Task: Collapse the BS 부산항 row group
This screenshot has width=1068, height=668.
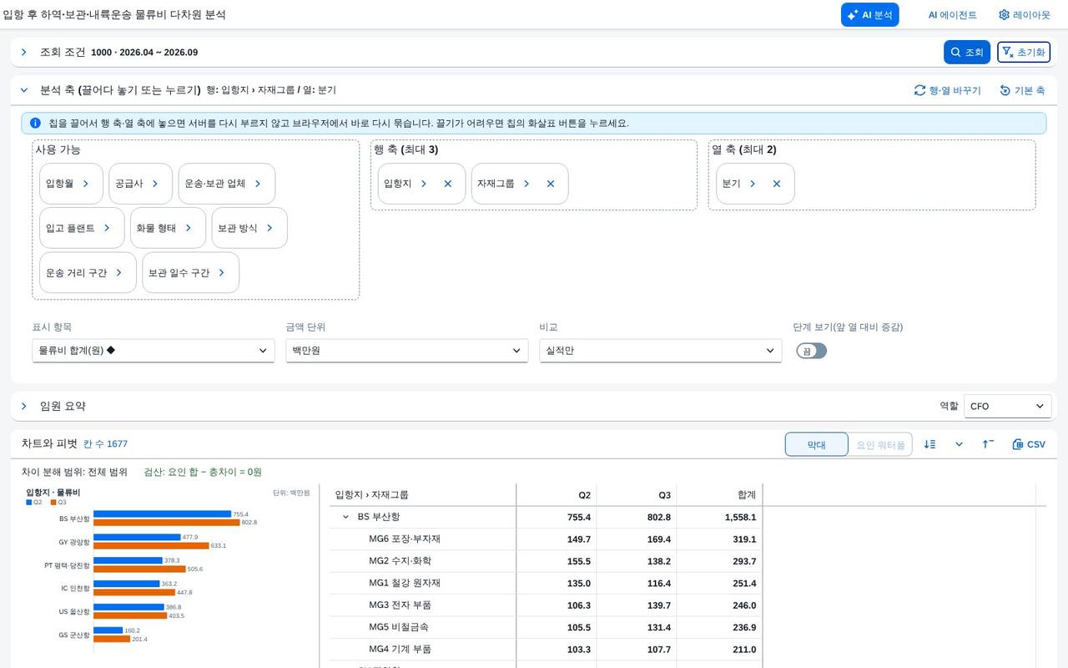Action: [345, 517]
